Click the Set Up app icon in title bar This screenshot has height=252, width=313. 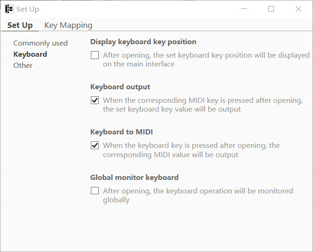point(9,9)
